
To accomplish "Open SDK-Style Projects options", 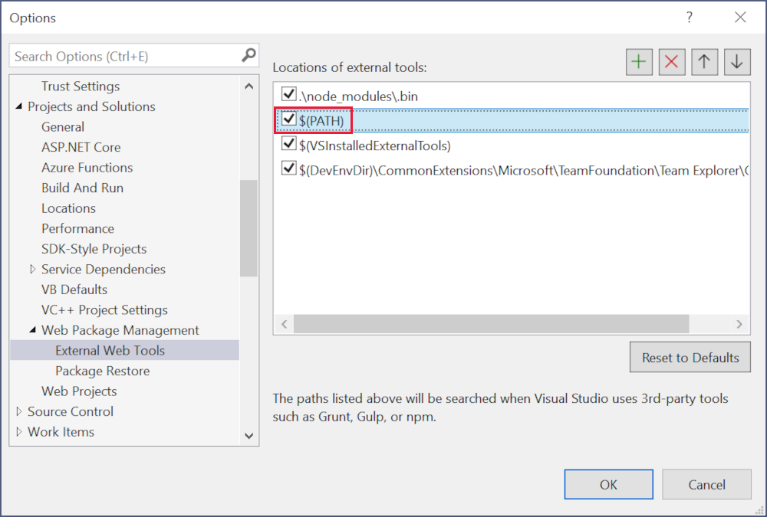I will tap(94, 249).
